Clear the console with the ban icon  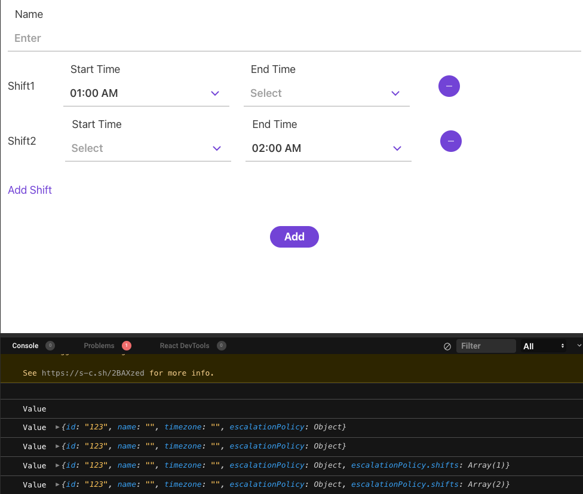click(x=447, y=346)
